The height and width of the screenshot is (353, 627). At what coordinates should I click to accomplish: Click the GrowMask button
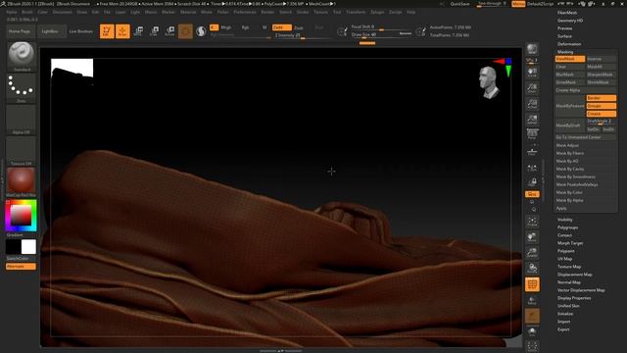pyautogui.click(x=570, y=82)
